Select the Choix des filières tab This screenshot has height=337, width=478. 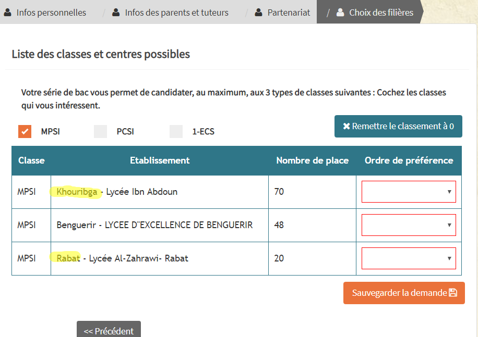click(x=381, y=13)
